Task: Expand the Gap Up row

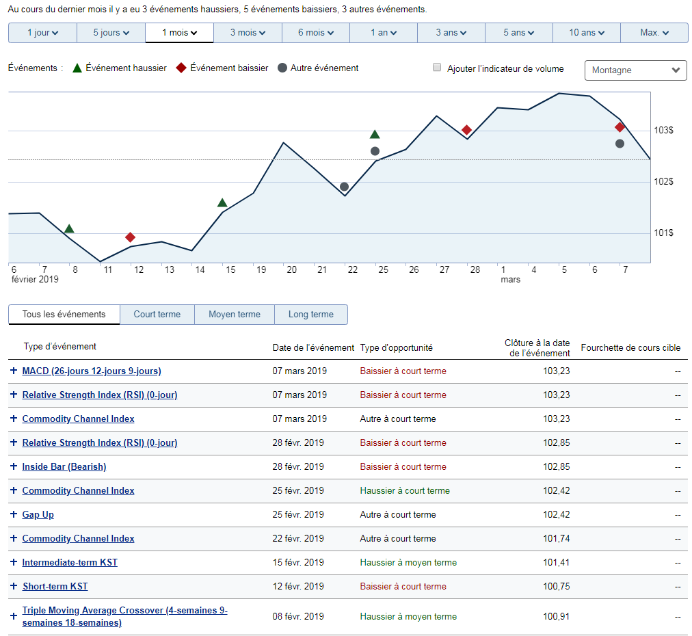Action: [x=14, y=514]
